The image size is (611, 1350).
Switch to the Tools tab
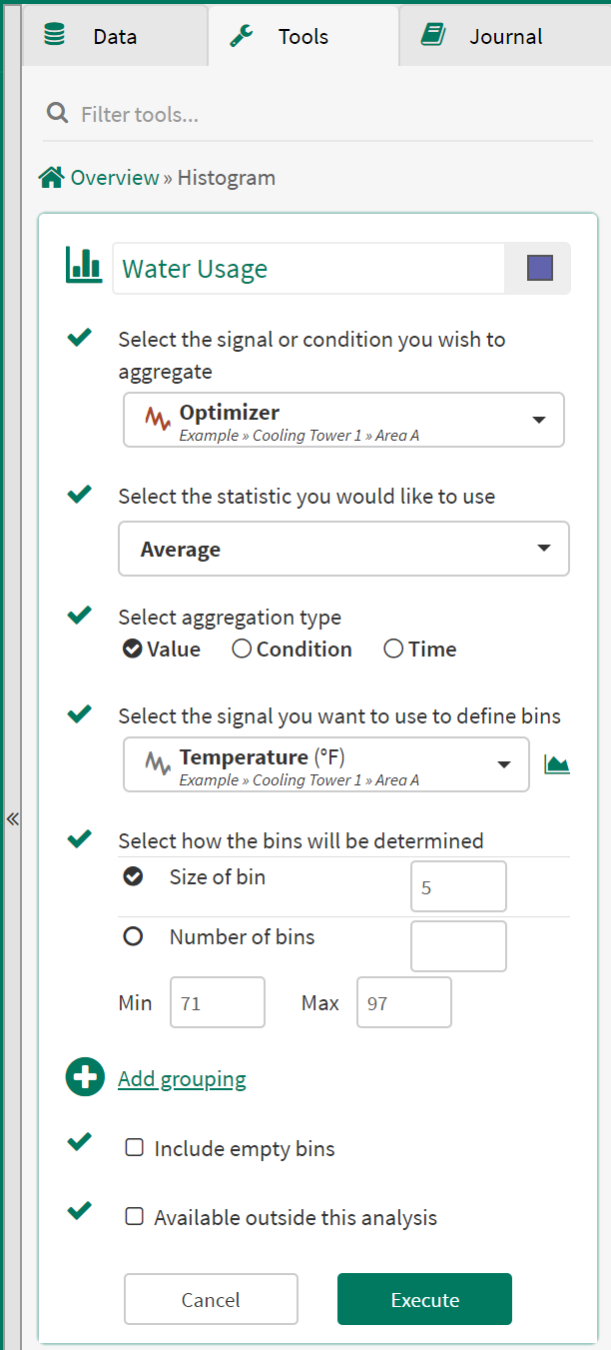[x=303, y=36]
